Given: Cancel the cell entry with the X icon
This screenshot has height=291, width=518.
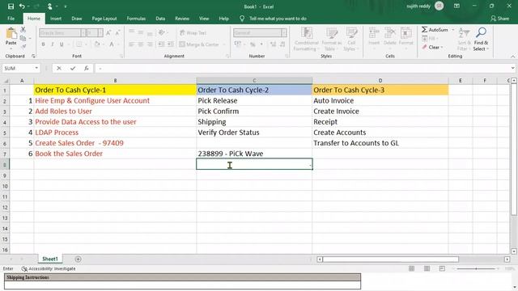Looking at the screenshot, I should tap(59, 68).
